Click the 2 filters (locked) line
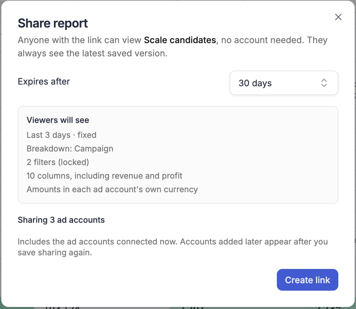 click(x=58, y=162)
